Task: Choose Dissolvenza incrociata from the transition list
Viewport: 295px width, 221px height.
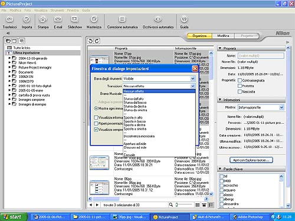Action: coord(139,136)
